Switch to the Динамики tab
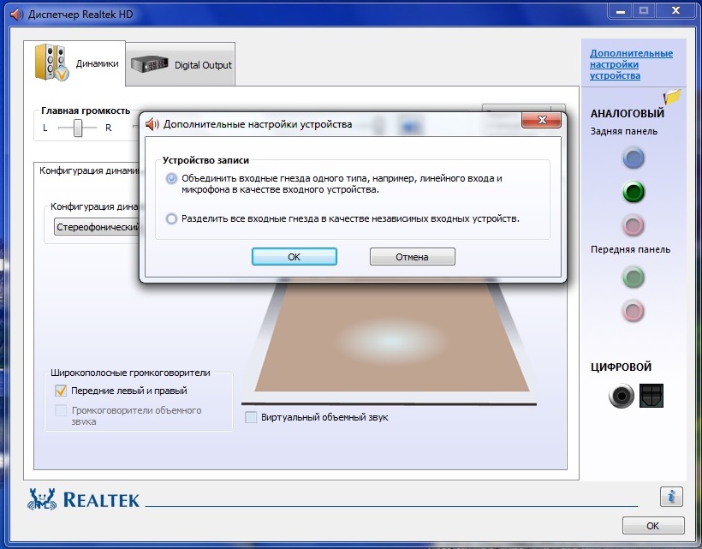 (x=75, y=63)
